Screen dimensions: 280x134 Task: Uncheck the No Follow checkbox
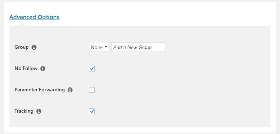click(92, 69)
